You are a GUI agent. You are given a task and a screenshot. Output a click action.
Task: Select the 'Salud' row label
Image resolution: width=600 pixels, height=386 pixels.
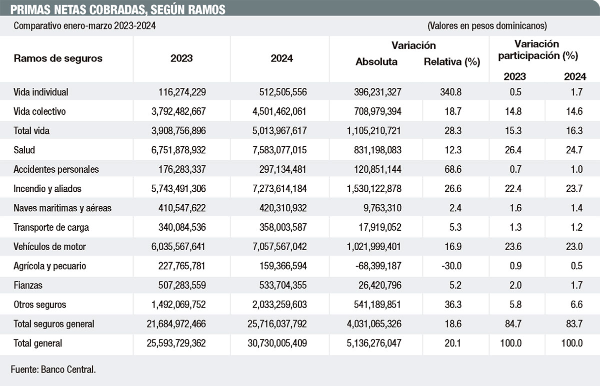24,150
